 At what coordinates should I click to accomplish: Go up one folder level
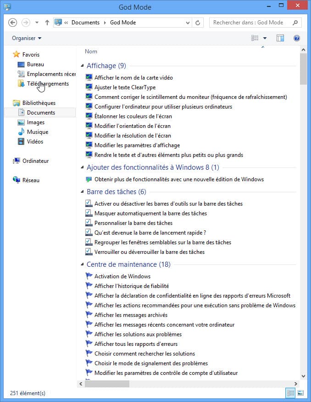47,23
